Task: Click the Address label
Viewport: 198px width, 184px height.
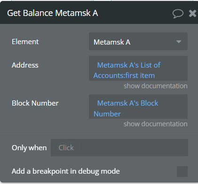Action: tap(25, 65)
